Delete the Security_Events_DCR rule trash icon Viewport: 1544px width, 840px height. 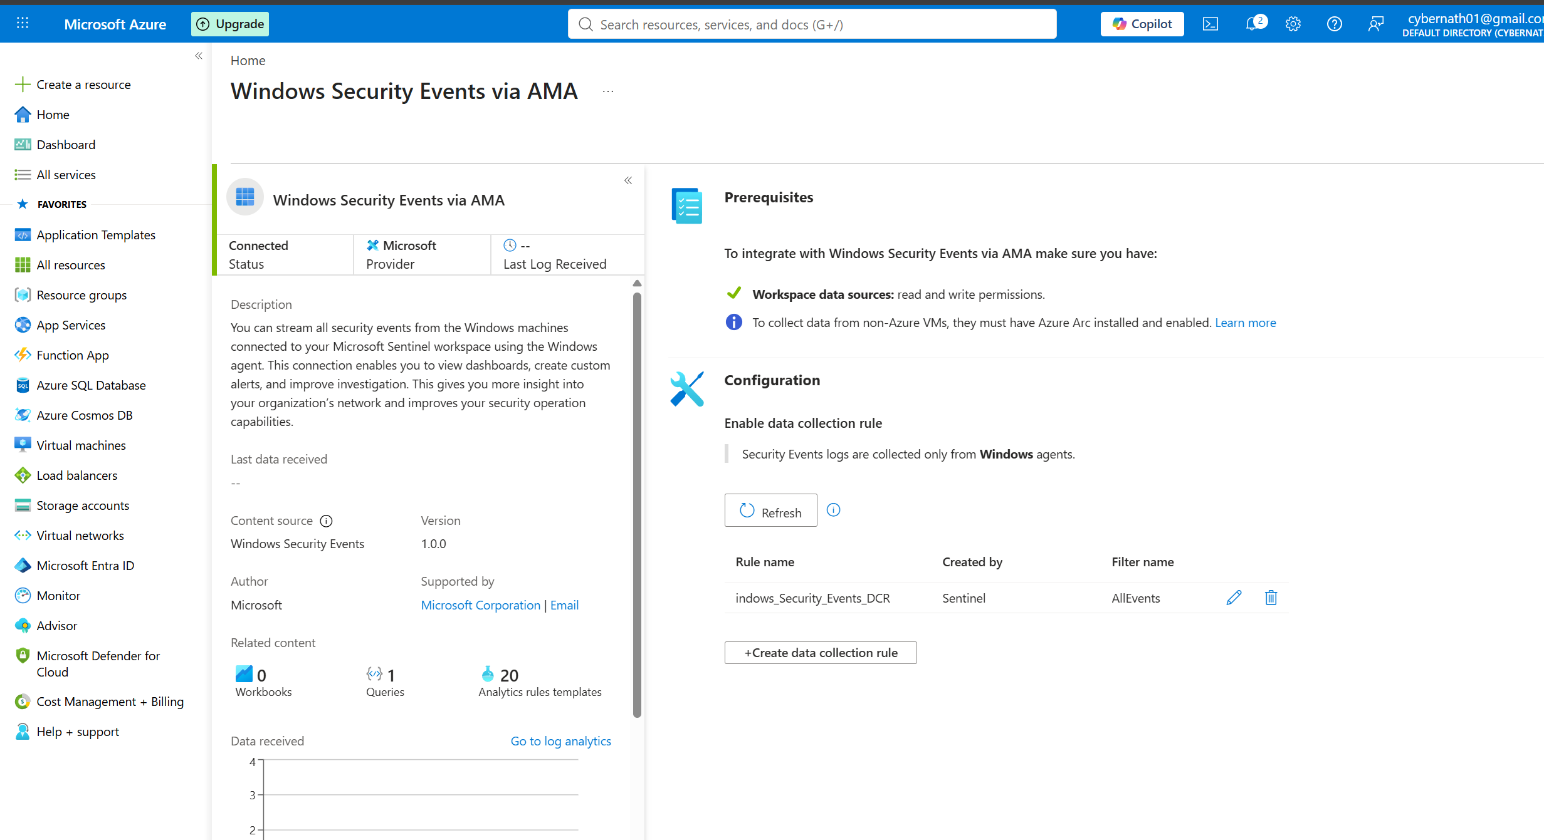pyautogui.click(x=1271, y=598)
